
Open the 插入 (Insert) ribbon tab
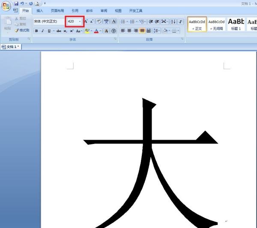[40, 11]
